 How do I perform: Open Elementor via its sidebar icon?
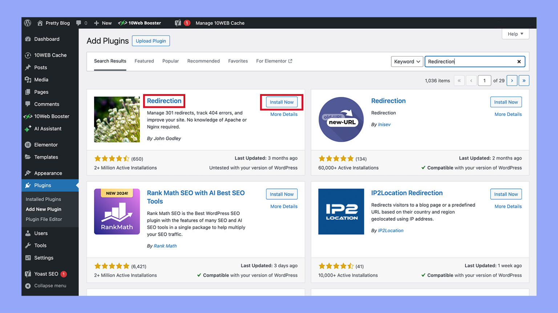(29, 145)
